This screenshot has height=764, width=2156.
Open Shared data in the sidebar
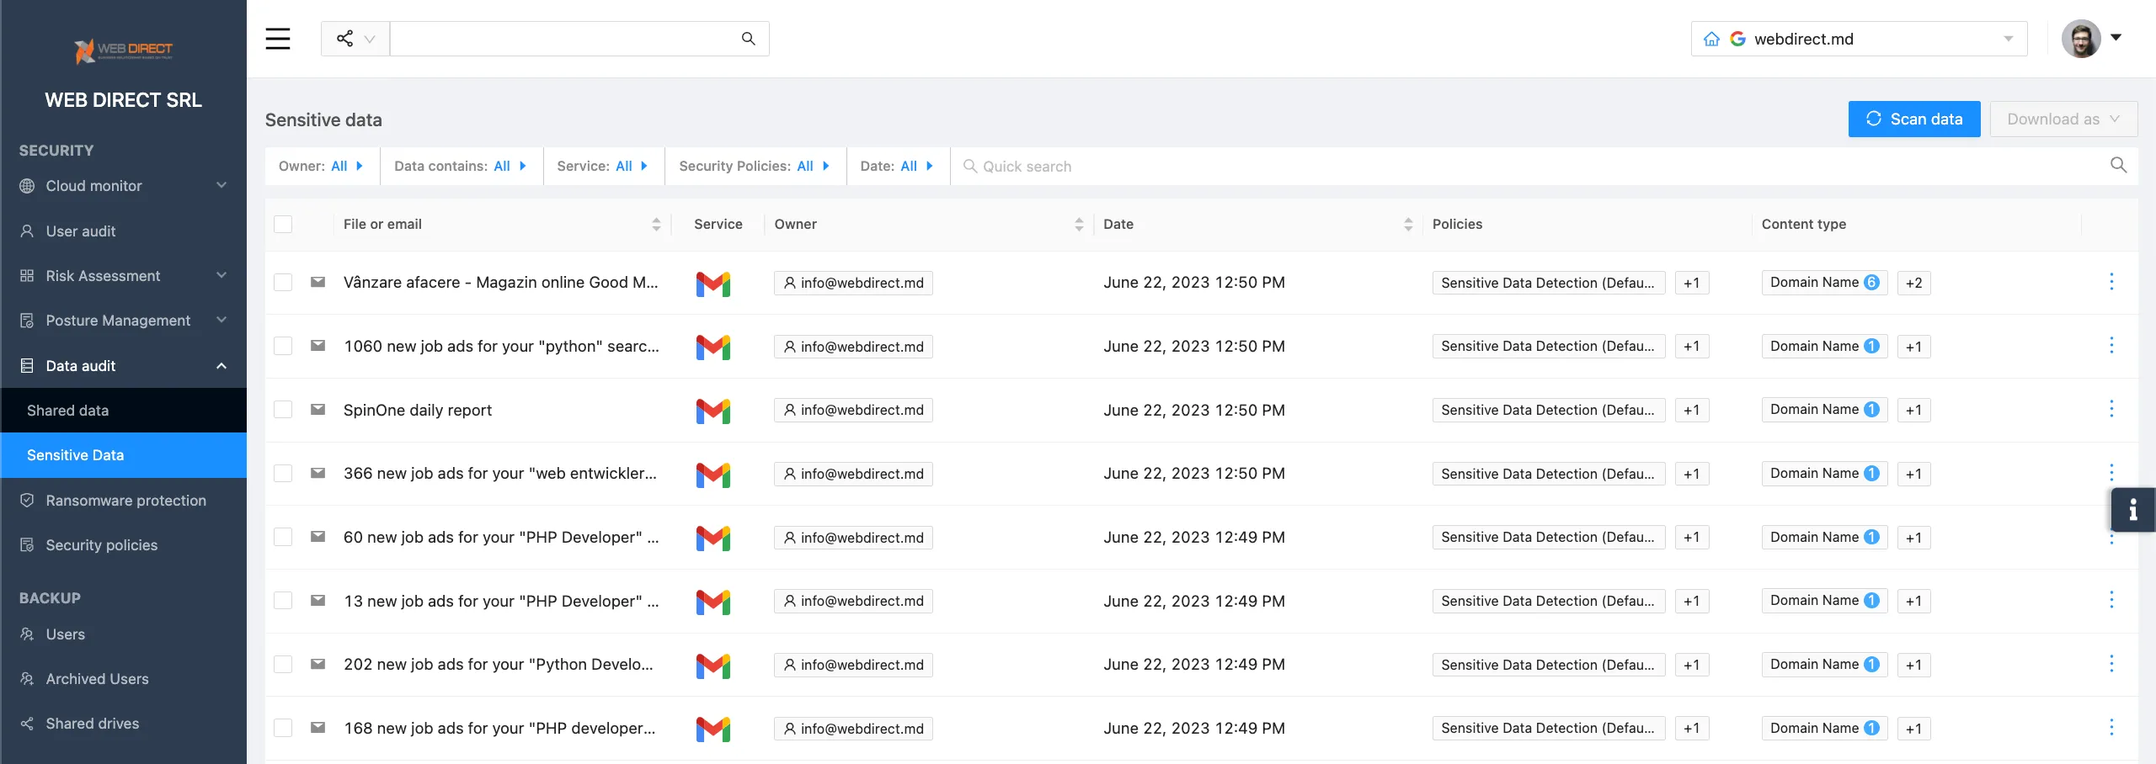coord(68,411)
